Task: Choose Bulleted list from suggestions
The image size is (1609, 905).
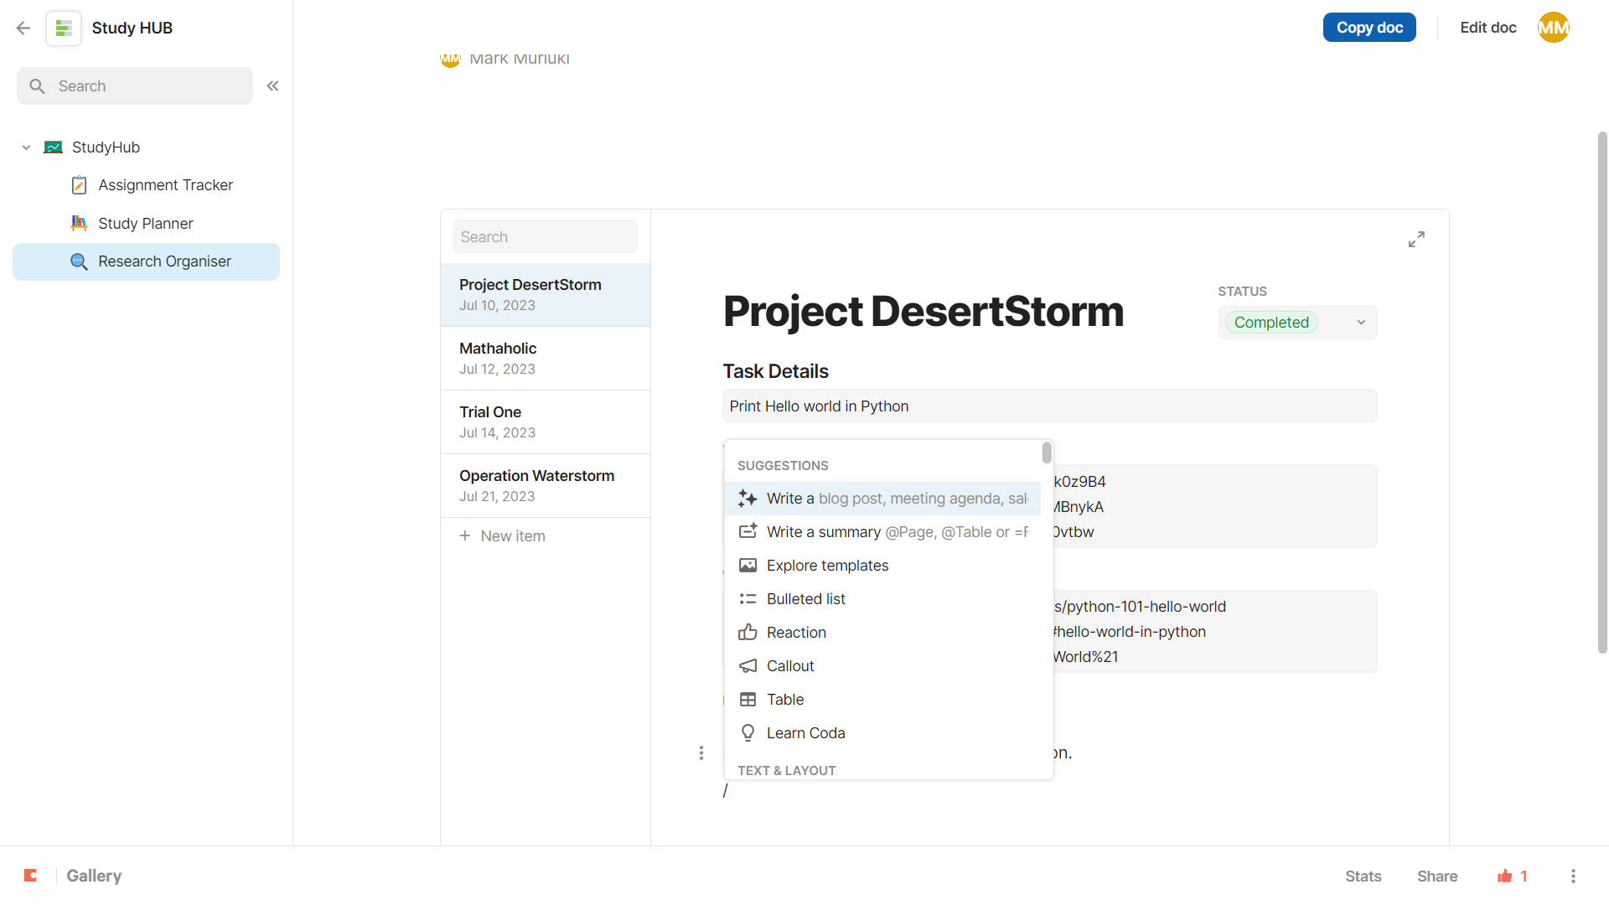Action: [x=805, y=599]
